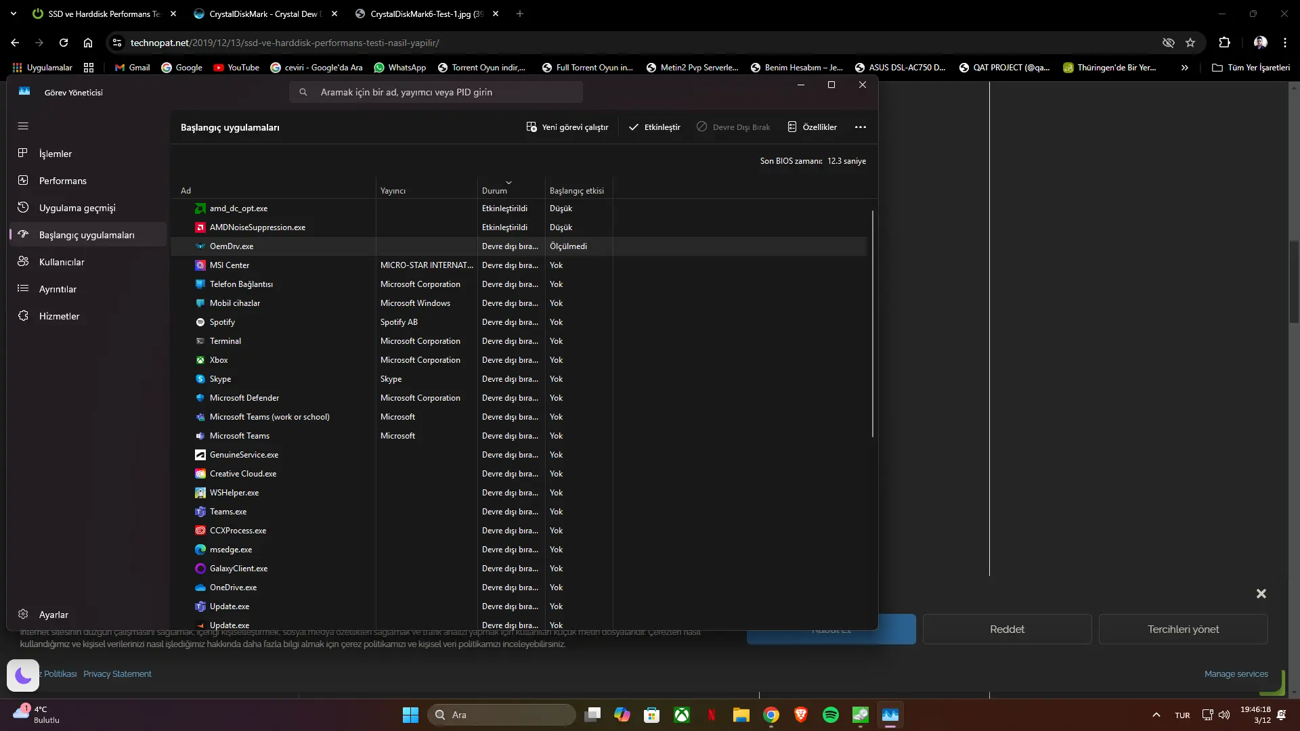Switch to the CrystalDiskMark browser tab
The image size is (1300, 731).
click(263, 14)
